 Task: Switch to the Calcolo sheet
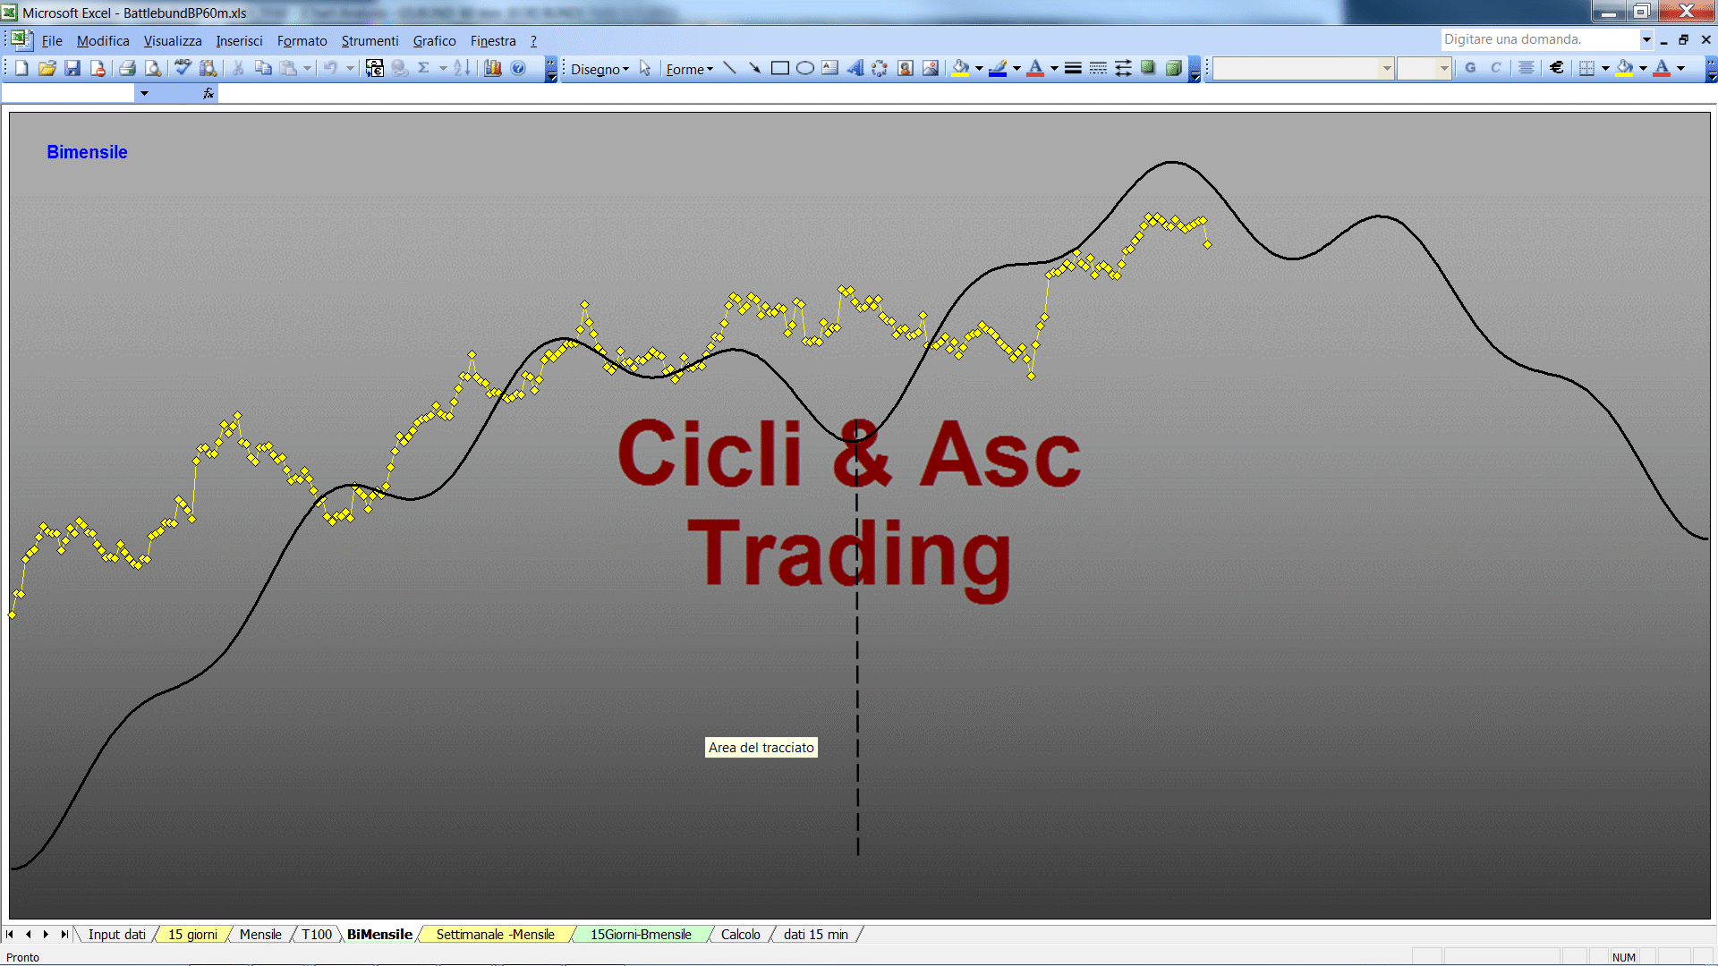click(x=740, y=935)
